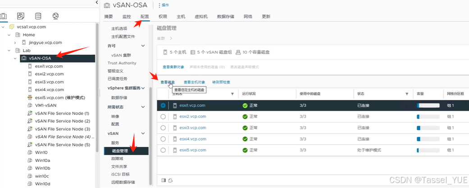The height and width of the screenshot is (188, 469).
Task: Collapse the vSAN-OSA cluster tree node
Action: pos(15,58)
